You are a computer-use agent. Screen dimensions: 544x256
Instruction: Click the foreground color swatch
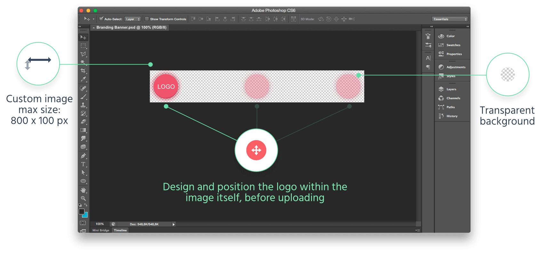click(81, 211)
